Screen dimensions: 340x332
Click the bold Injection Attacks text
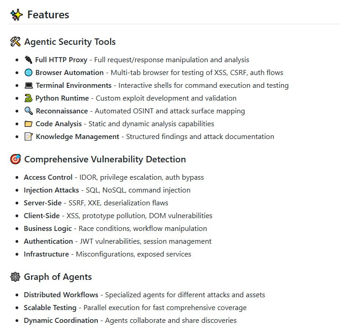pyautogui.click(x=51, y=190)
